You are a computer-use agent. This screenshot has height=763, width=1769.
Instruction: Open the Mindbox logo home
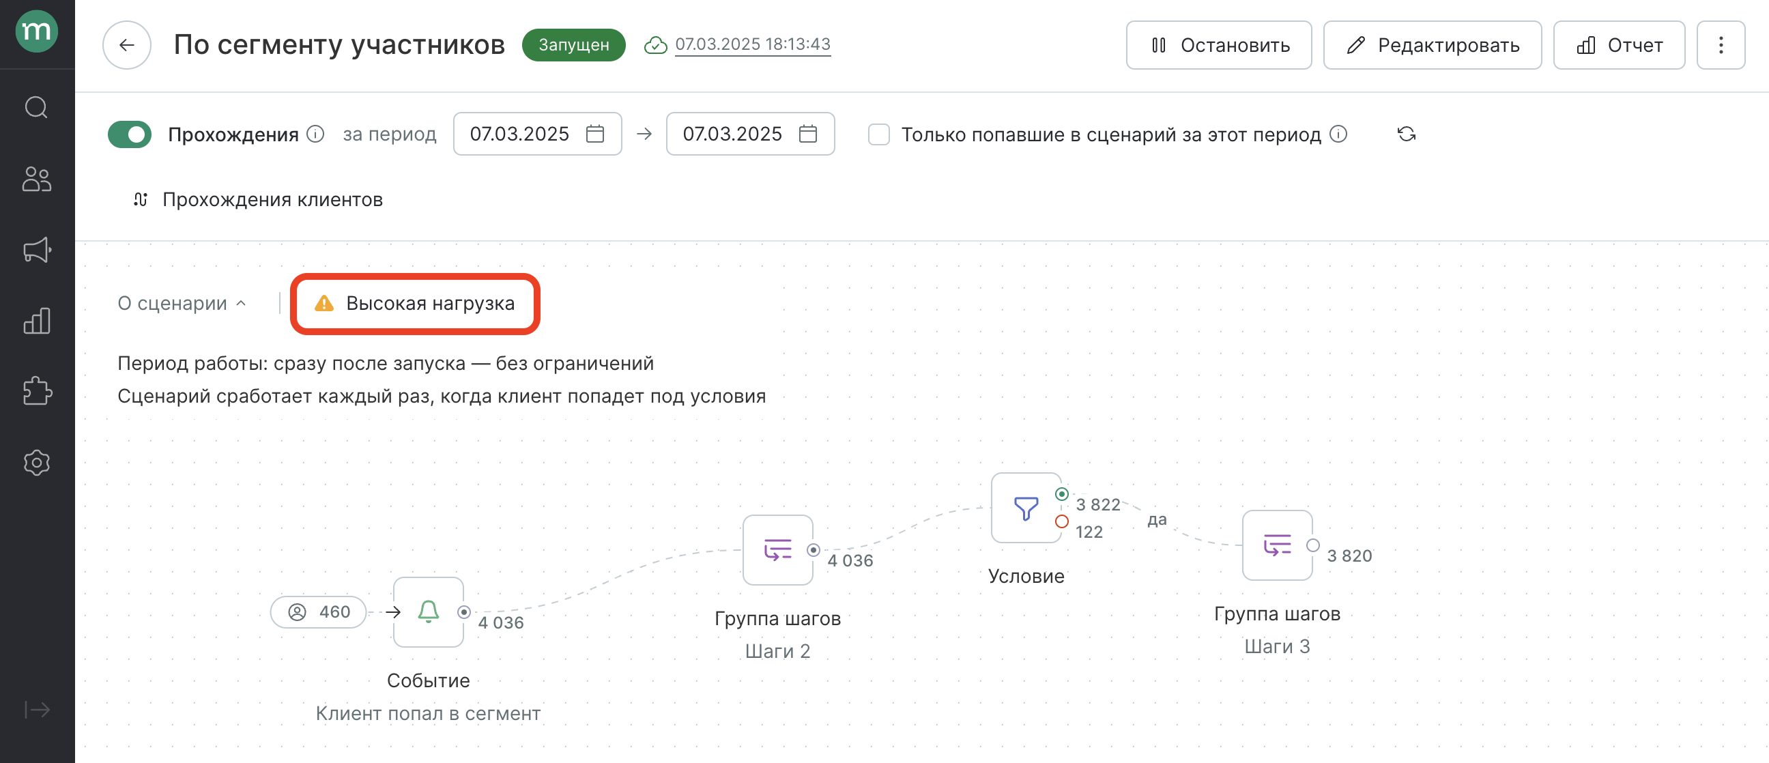(x=36, y=31)
